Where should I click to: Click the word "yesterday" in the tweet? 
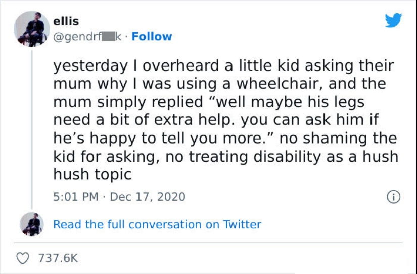[x=84, y=66]
